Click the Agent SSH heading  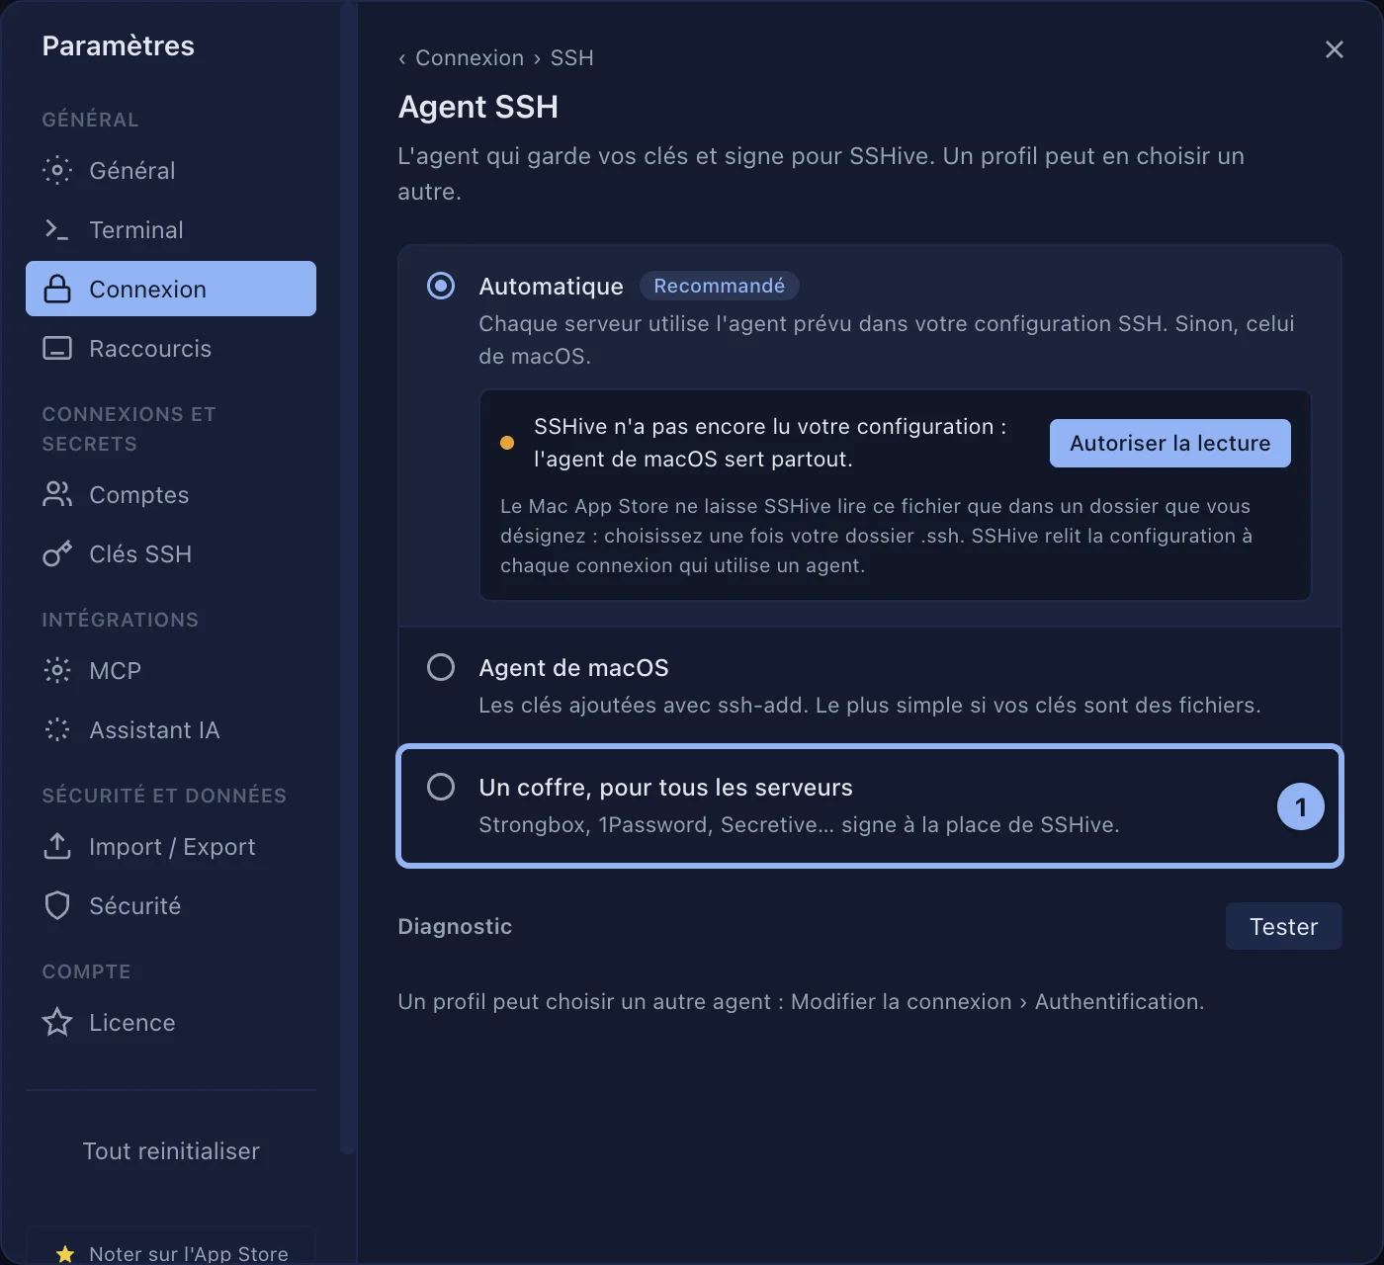click(x=478, y=107)
